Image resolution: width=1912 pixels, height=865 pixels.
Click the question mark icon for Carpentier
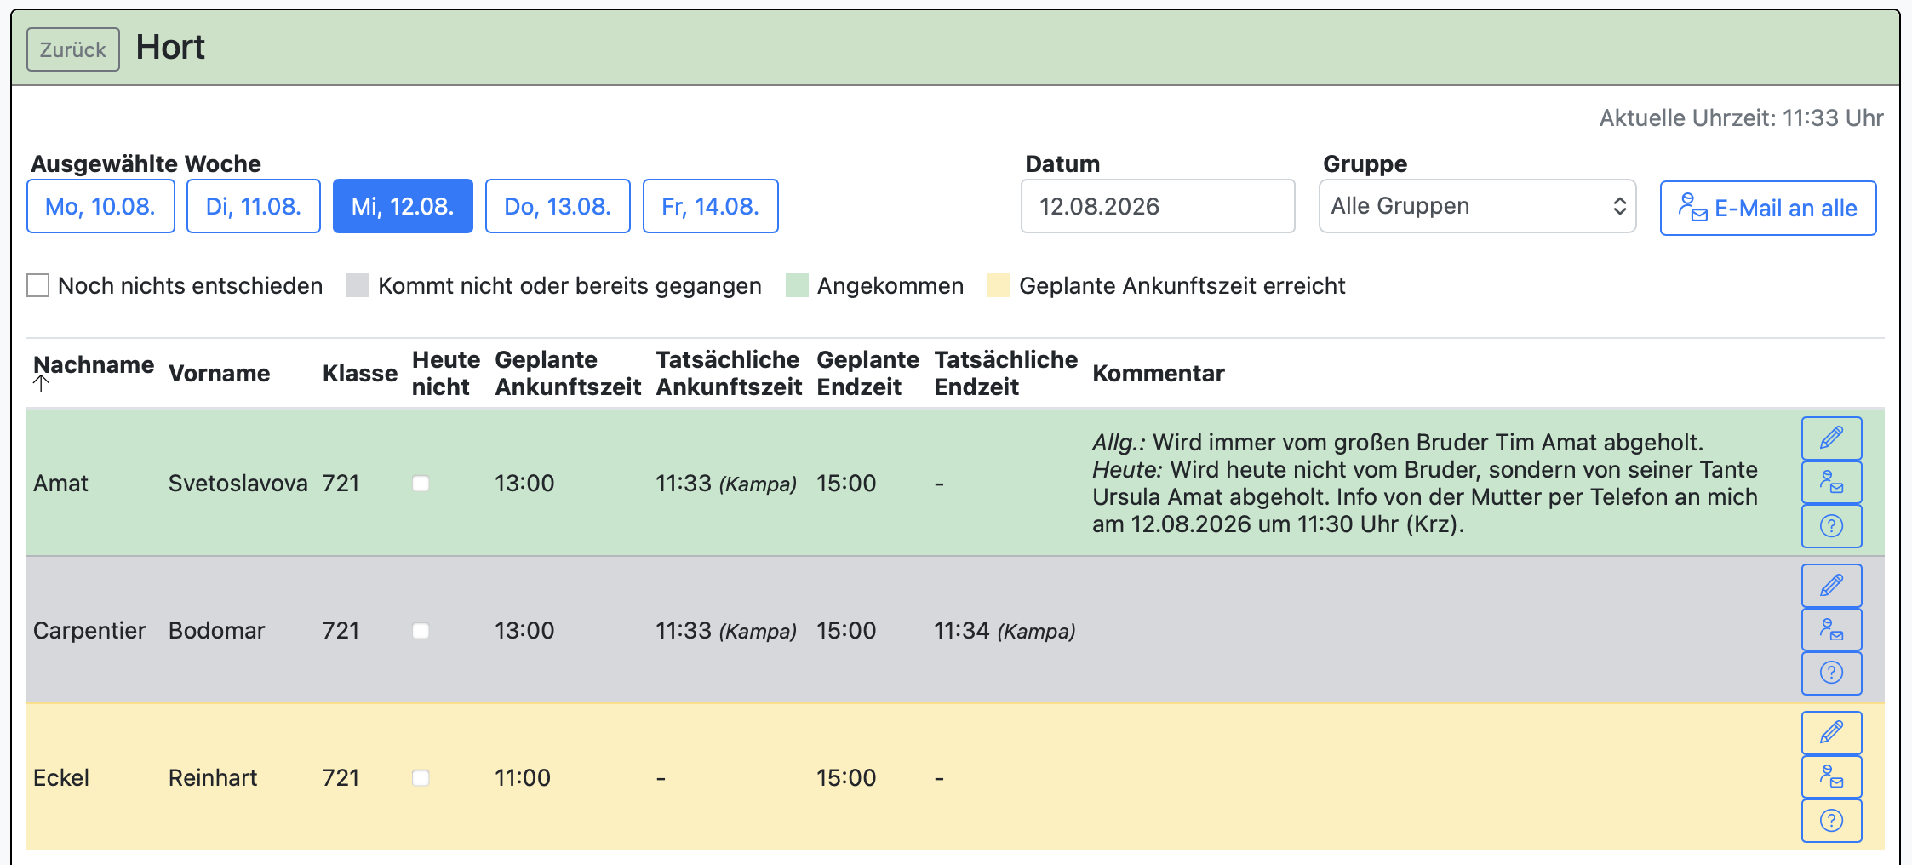tap(1831, 673)
